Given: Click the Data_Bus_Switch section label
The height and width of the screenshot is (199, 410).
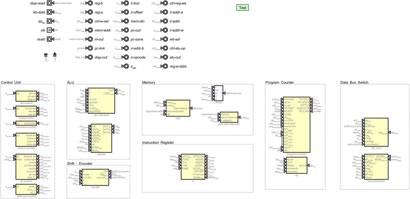Looking at the screenshot, I should click(x=354, y=82).
